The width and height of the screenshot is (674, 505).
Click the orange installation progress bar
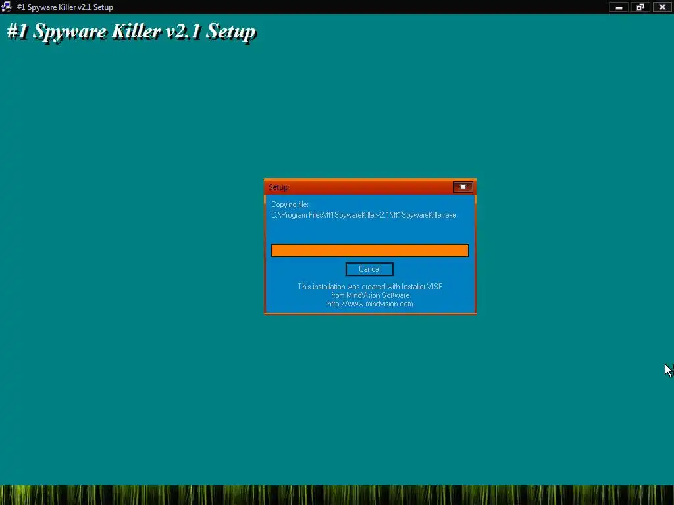[370, 251]
